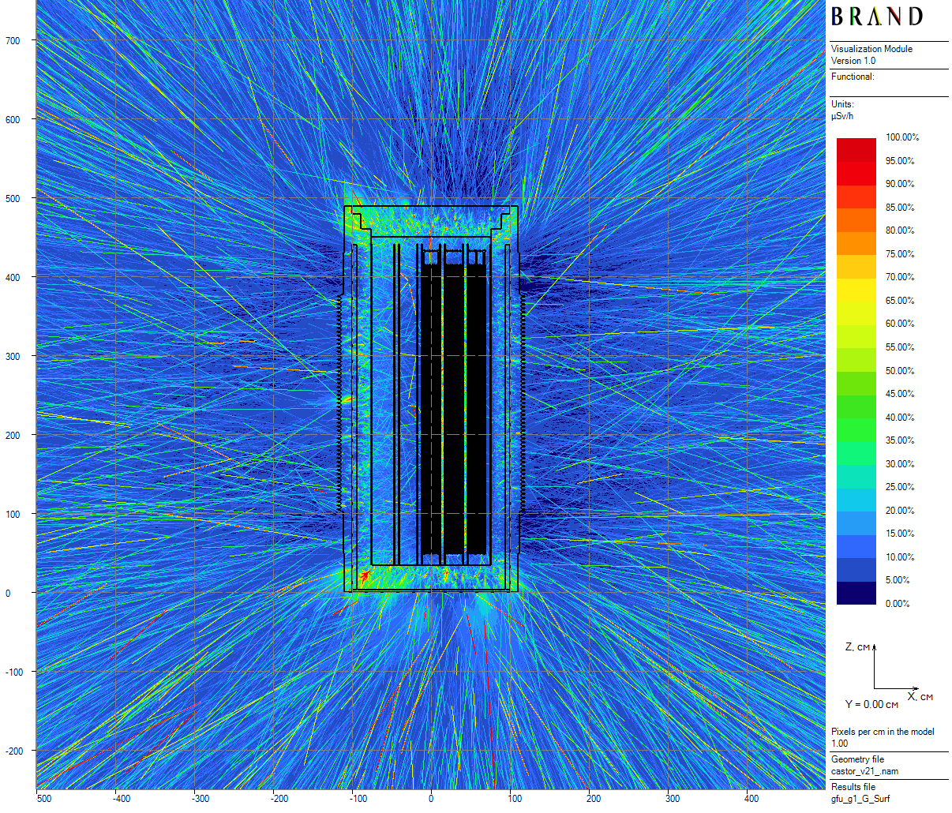Click the BRAND logo
952x813 pixels.
(876, 17)
